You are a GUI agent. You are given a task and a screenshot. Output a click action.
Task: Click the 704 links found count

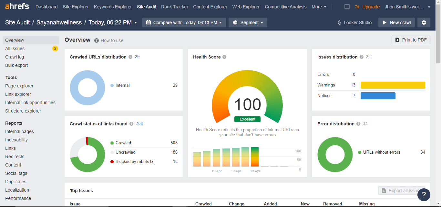[x=139, y=124]
